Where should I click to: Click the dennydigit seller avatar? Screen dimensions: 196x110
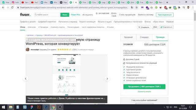pyautogui.click(x=28, y=50)
